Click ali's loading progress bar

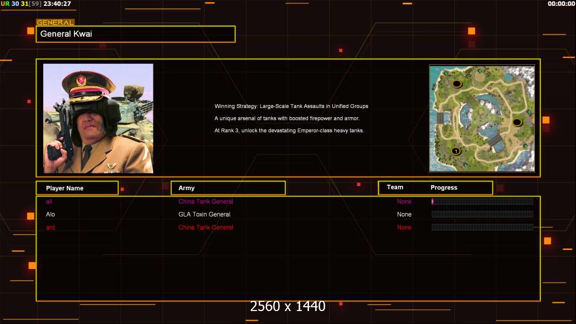pos(483,201)
